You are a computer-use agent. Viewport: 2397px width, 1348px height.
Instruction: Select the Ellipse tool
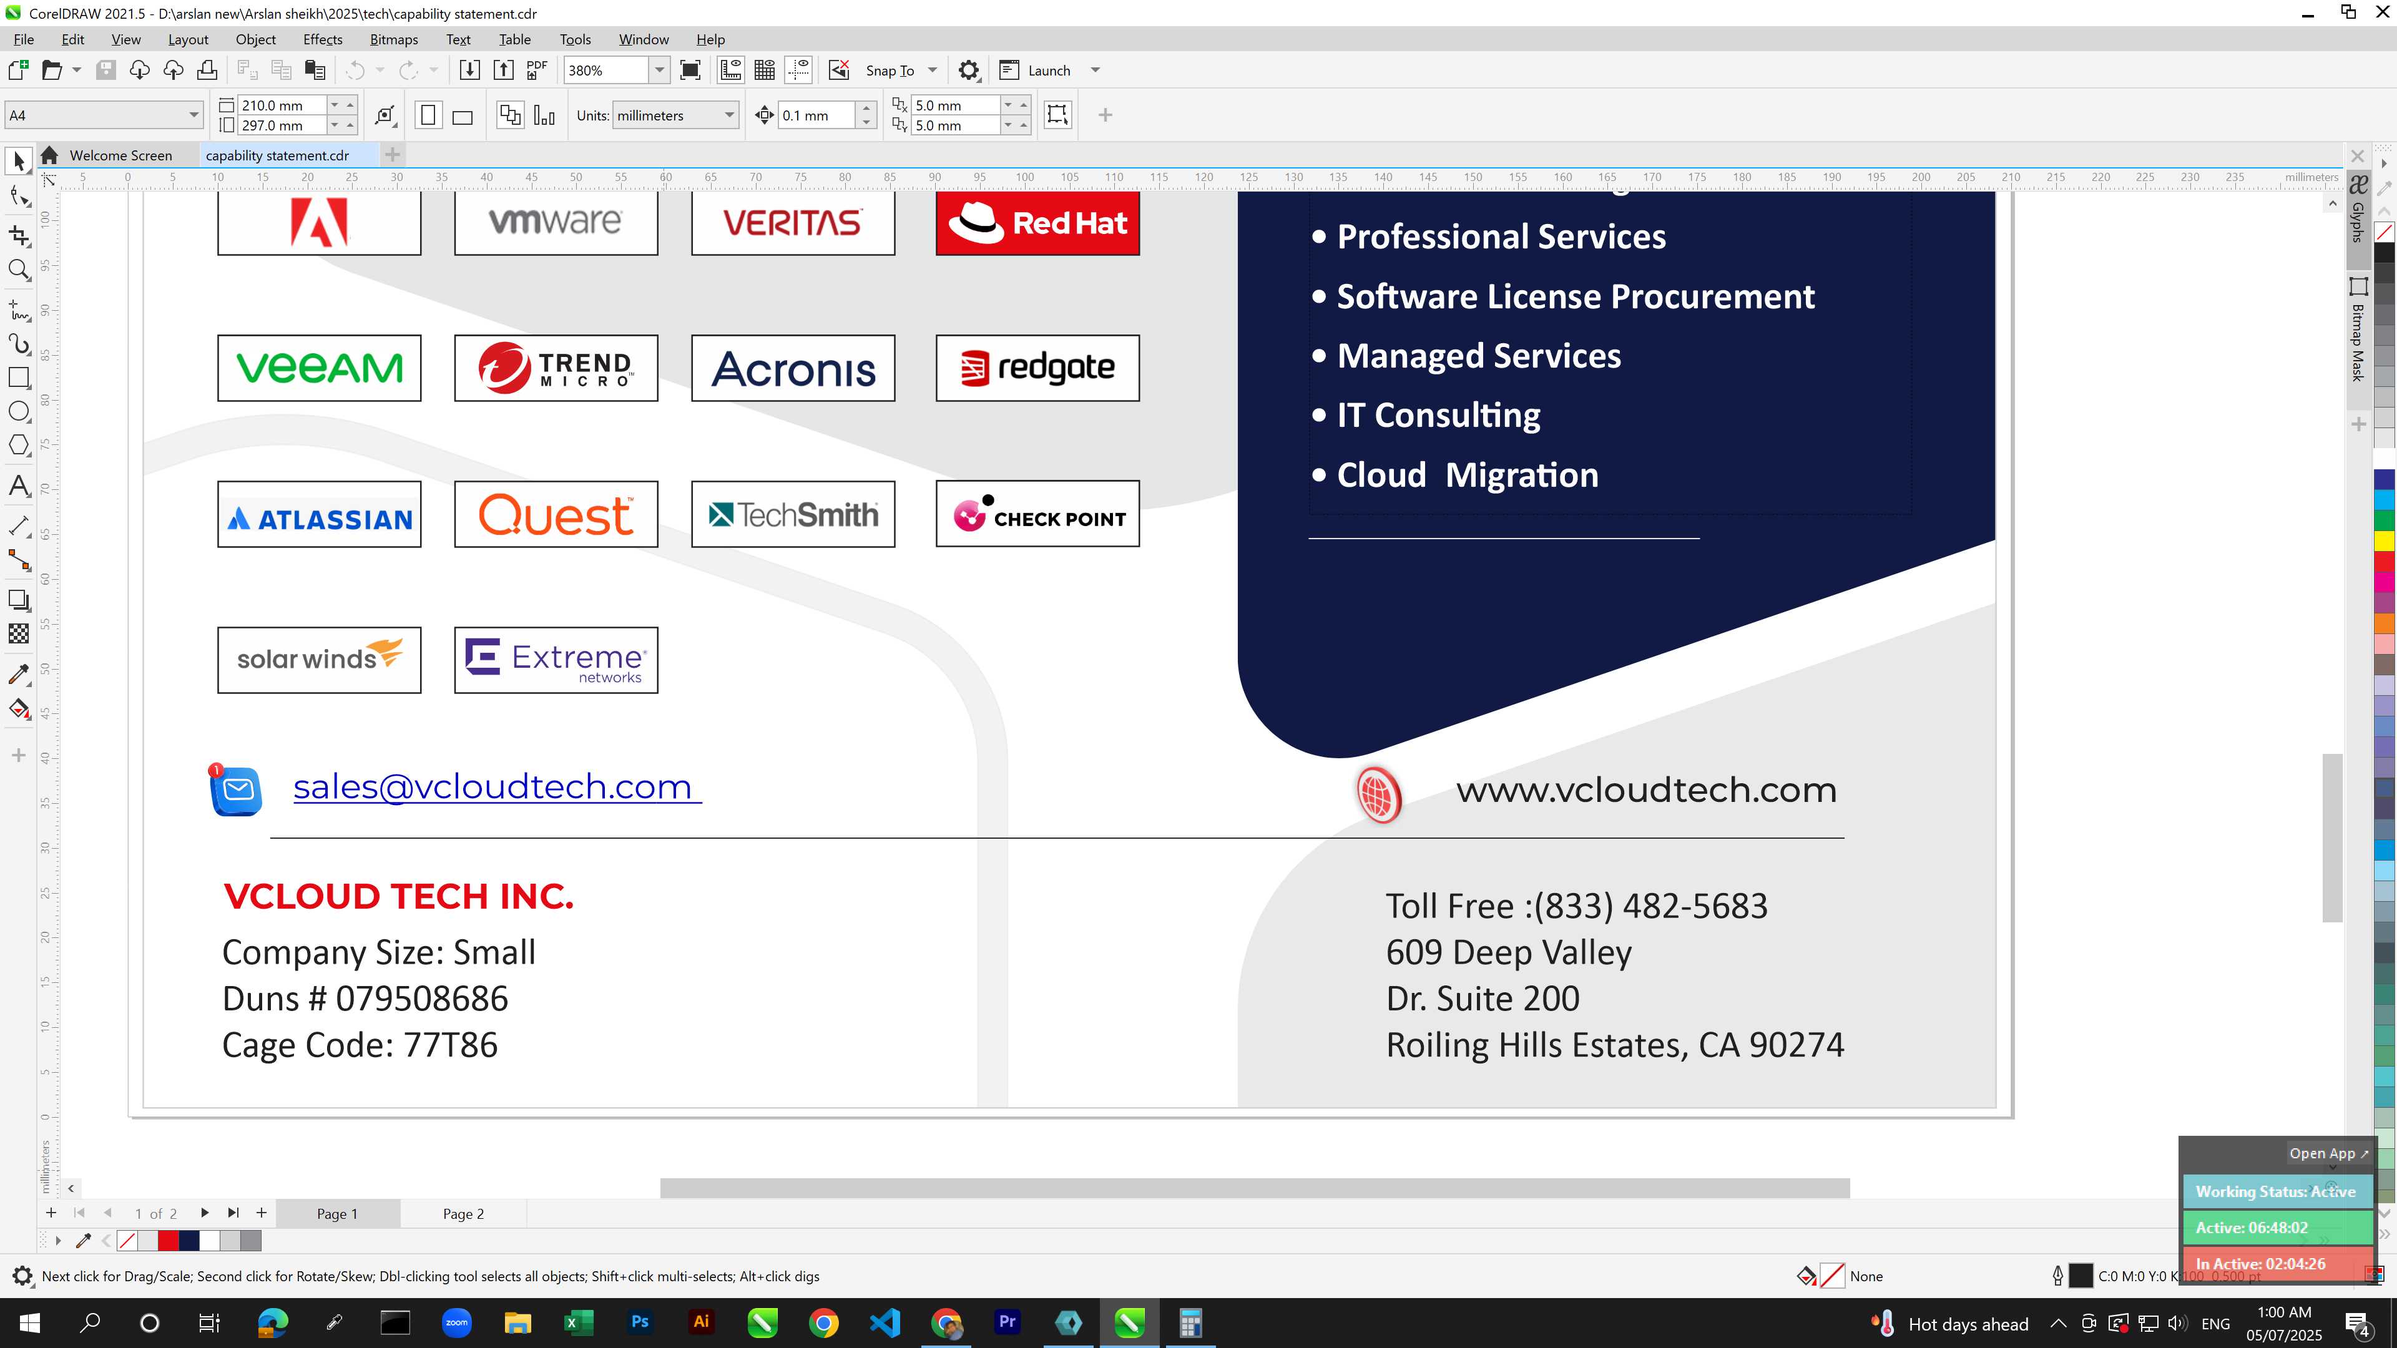pyautogui.click(x=19, y=411)
